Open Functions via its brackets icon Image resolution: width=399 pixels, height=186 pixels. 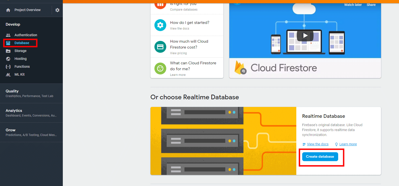point(8,67)
